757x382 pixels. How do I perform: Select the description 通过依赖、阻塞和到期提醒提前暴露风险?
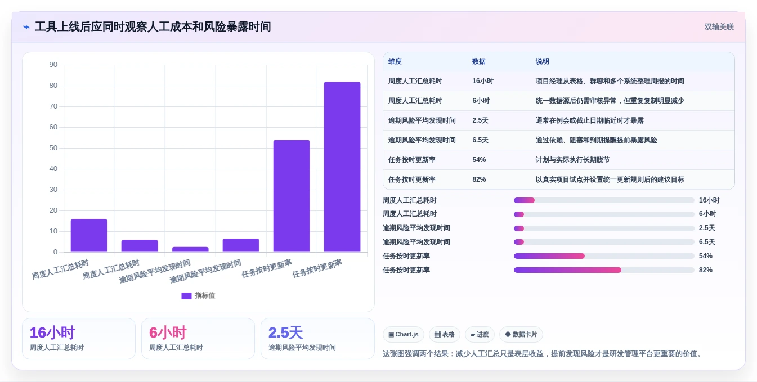(x=597, y=140)
